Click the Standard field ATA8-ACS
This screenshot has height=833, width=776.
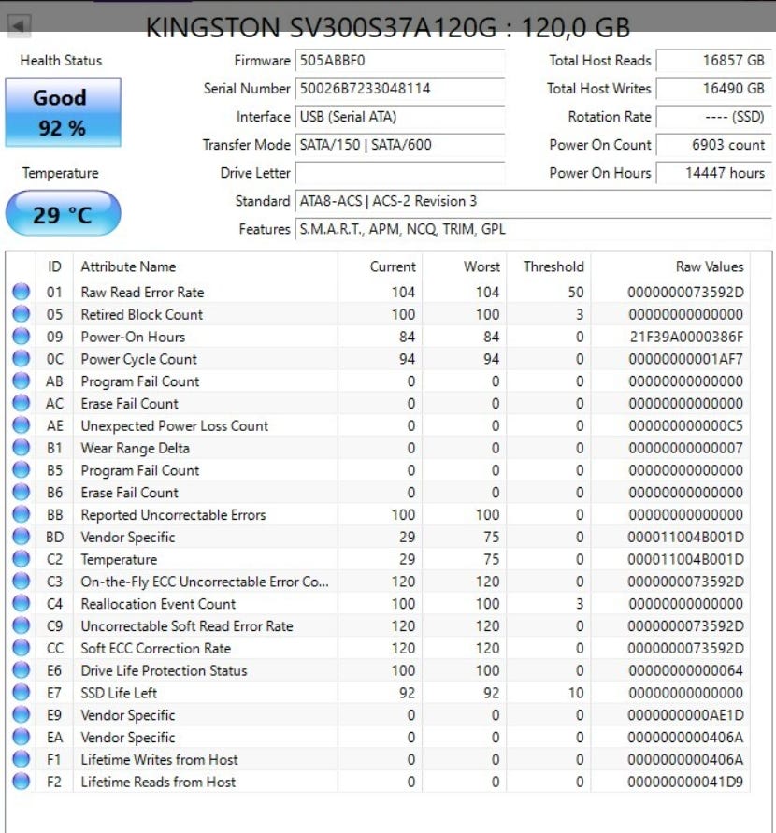pos(533,201)
